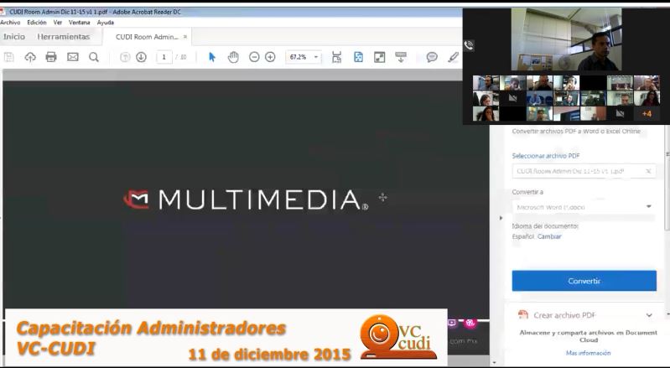Image resolution: width=670 pixels, height=368 pixels.
Task: Open the Ayuda menu
Action: [x=105, y=22]
